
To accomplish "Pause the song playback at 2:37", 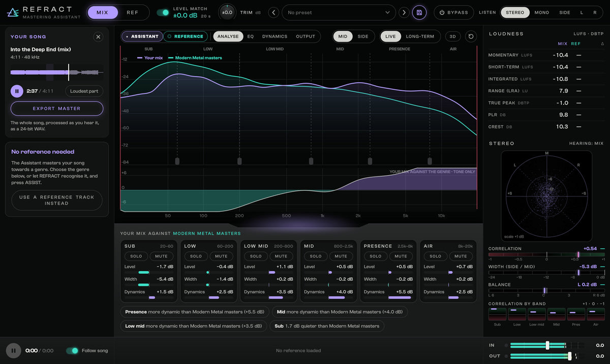I will coord(17,91).
